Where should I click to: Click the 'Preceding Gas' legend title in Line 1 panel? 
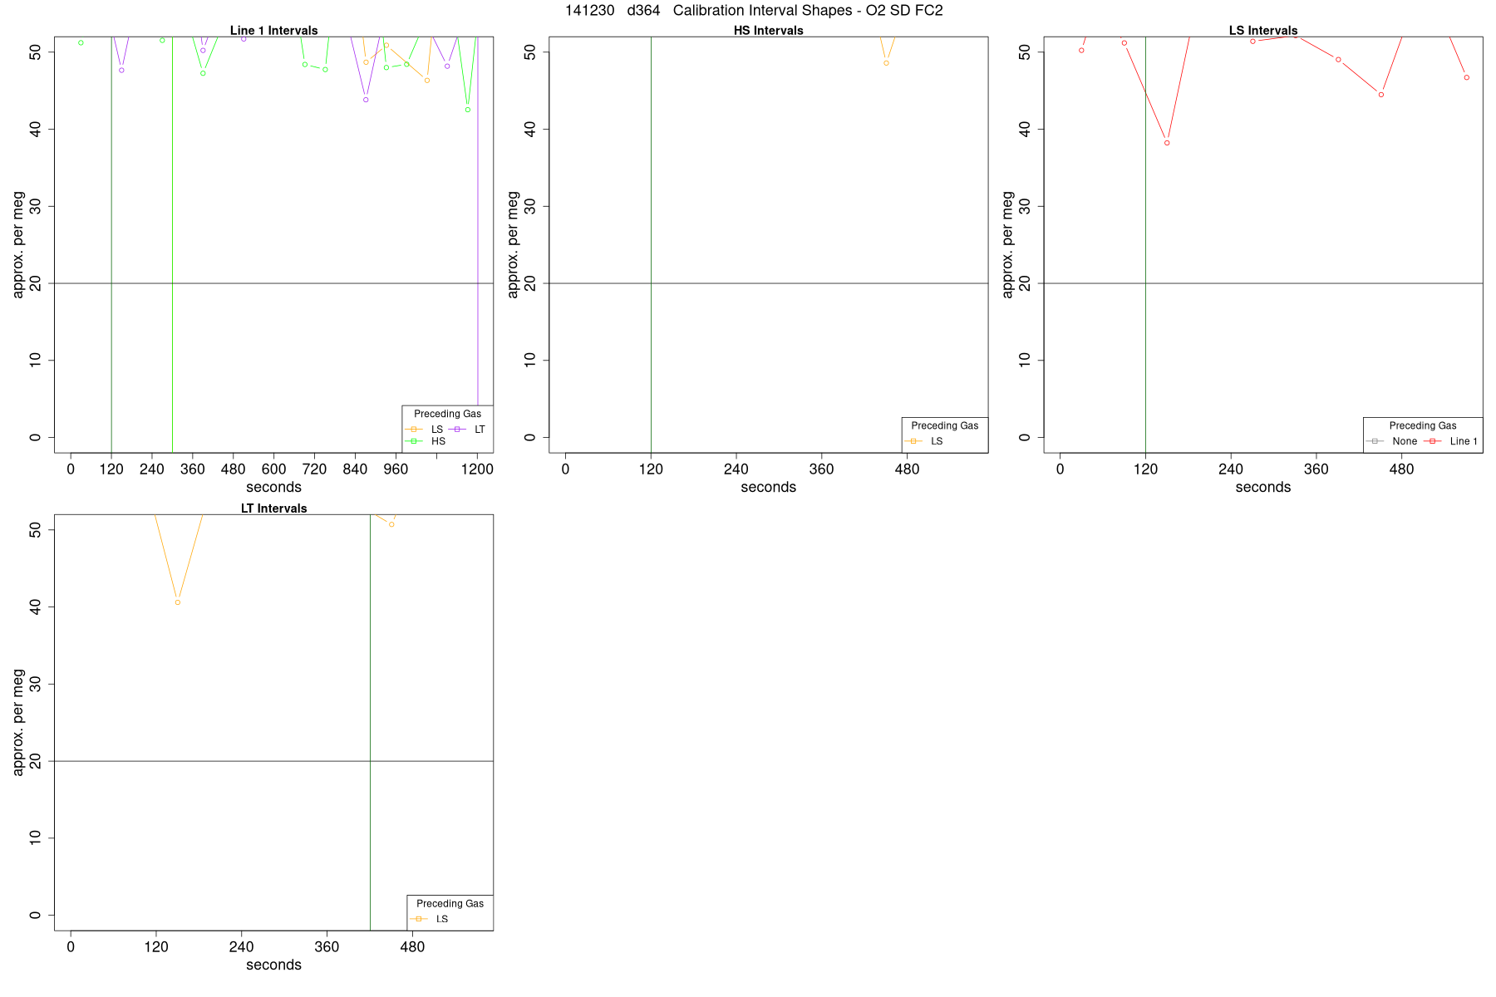[x=447, y=414]
